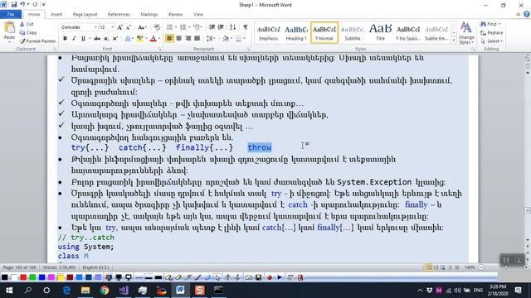Click the down arrow in annotation toolbar
The image size is (531, 298).
(238, 278)
